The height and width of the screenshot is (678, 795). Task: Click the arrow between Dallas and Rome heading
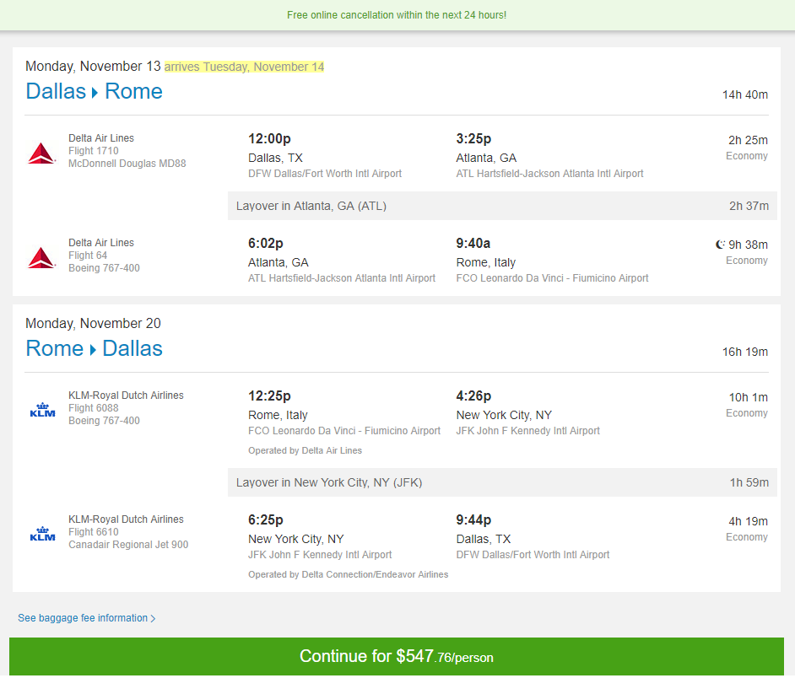[95, 93]
